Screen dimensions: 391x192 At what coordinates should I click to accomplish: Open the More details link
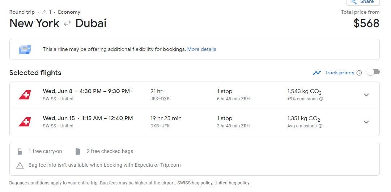tap(201, 49)
